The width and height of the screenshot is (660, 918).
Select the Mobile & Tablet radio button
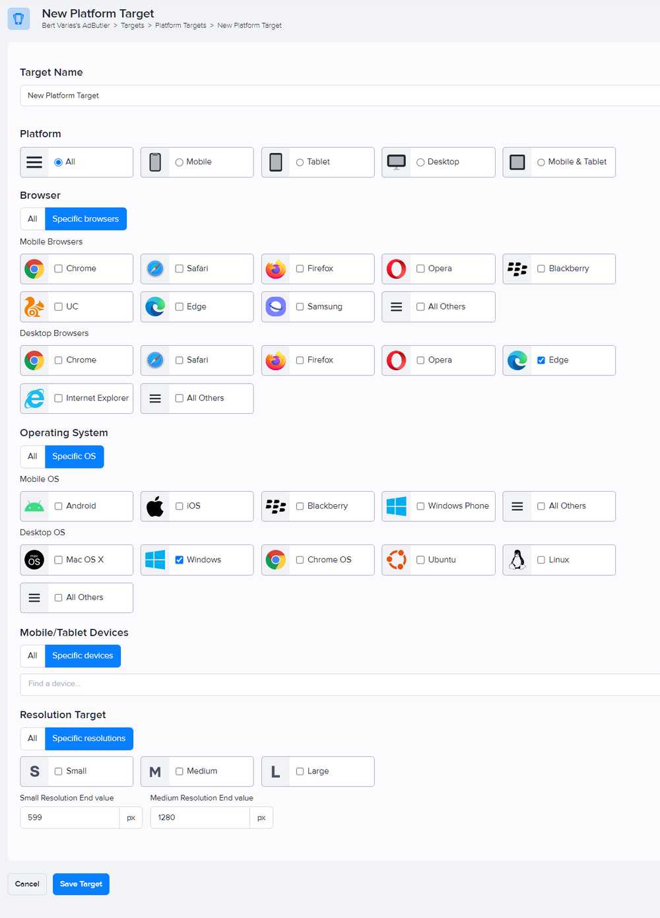pos(541,162)
